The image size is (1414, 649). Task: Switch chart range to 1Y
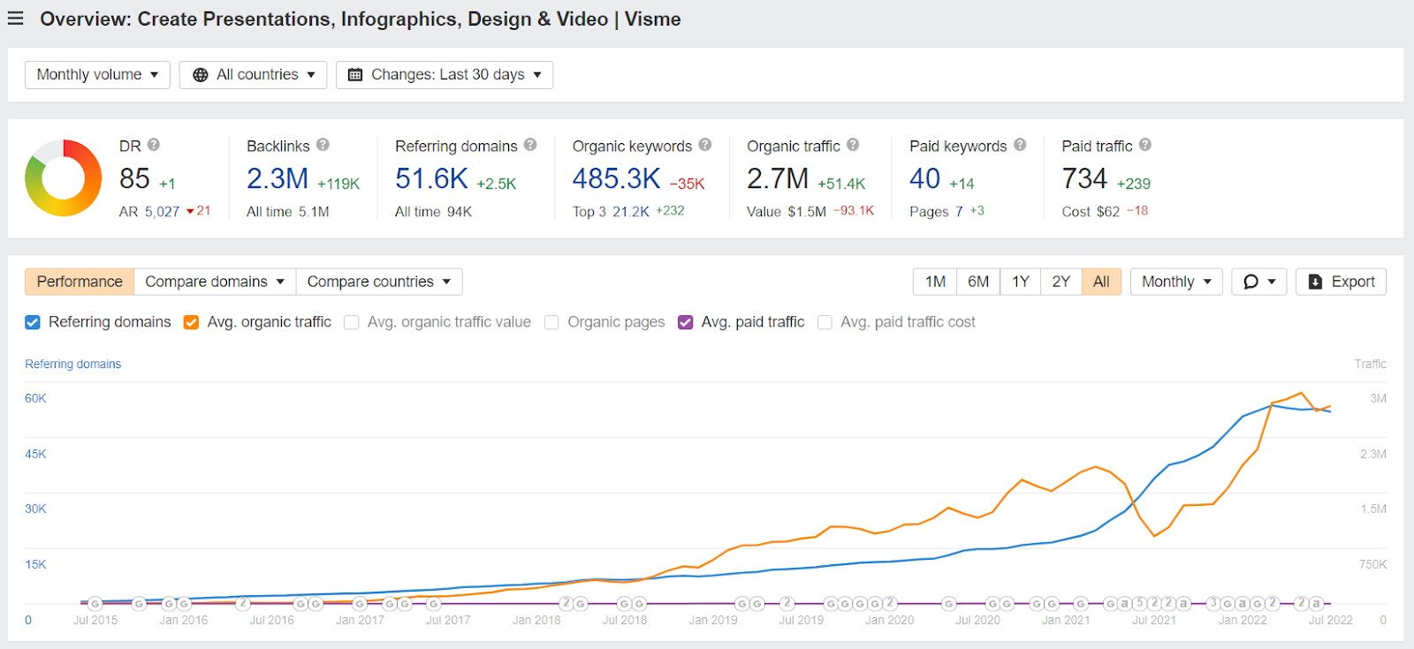pyautogui.click(x=1021, y=282)
